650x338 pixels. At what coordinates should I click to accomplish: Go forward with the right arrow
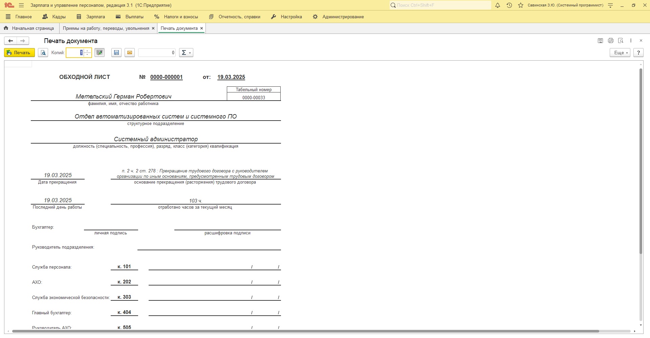click(x=23, y=41)
